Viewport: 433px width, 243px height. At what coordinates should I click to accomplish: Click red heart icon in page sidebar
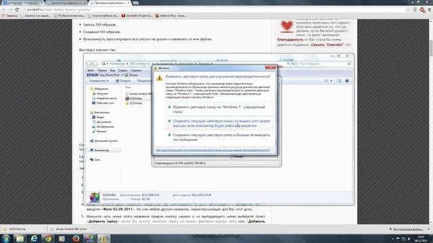pyautogui.click(x=287, y=26)
